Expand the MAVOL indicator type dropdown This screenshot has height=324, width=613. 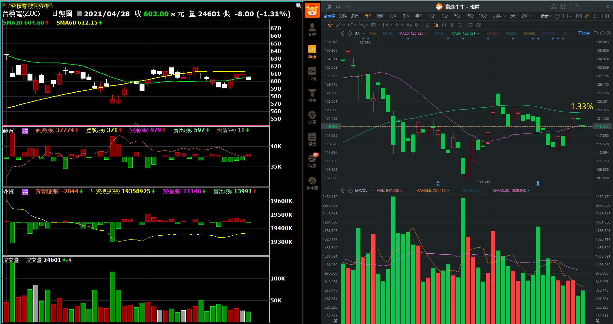click(372, 190)
